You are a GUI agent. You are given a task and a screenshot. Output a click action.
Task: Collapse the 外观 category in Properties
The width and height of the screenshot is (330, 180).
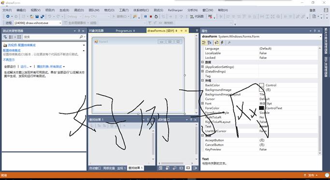point(202,81)
